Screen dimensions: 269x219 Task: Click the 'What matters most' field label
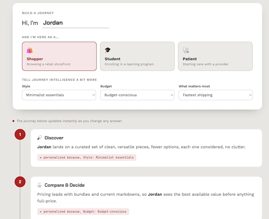tap(194, 86)
